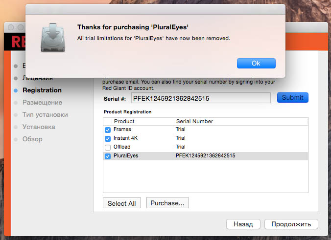
Task: Click the PluralEyes product name
Action: (x=126, y=156)
